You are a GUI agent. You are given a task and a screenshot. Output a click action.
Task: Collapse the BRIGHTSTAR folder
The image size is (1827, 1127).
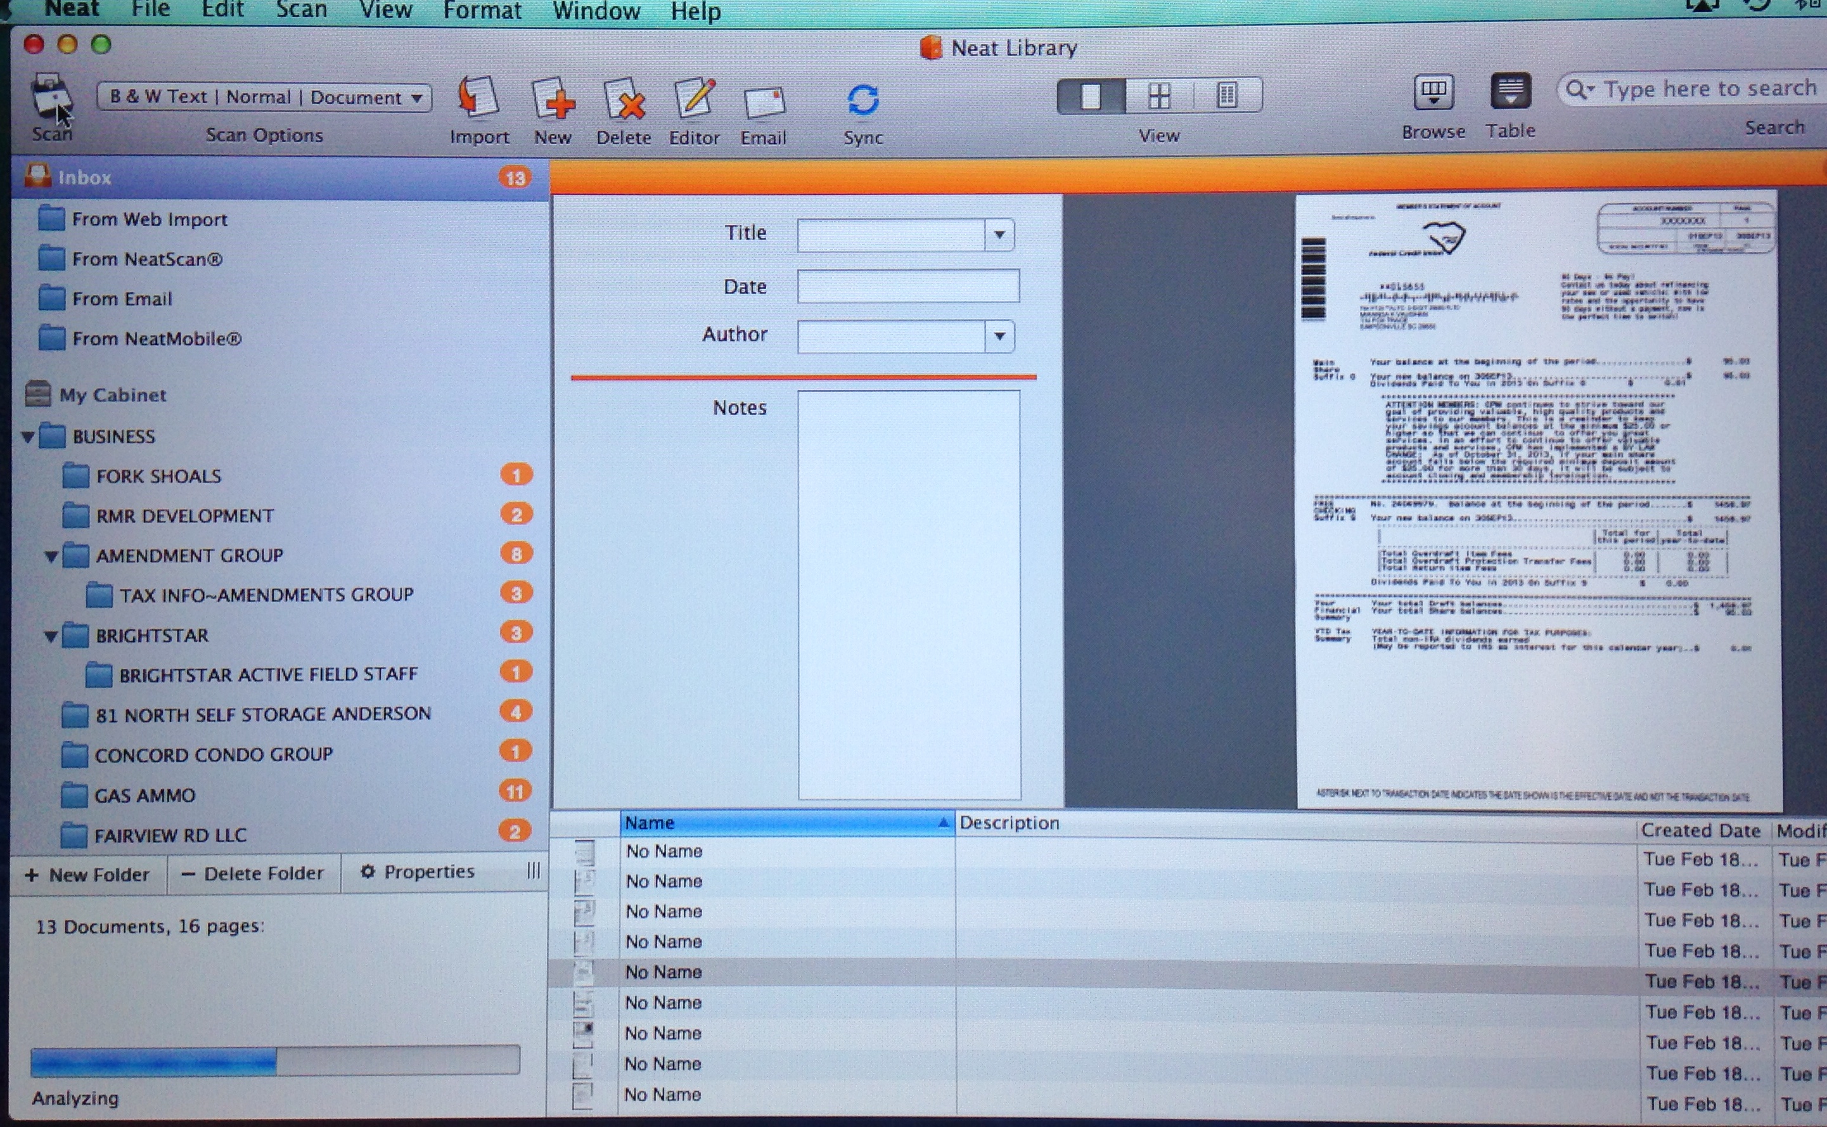51,636
